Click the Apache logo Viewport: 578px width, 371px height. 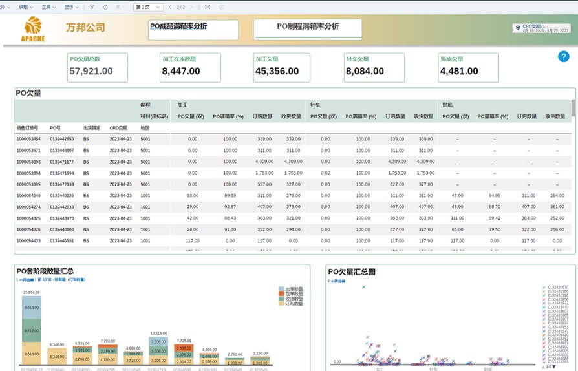click(33, 29)
